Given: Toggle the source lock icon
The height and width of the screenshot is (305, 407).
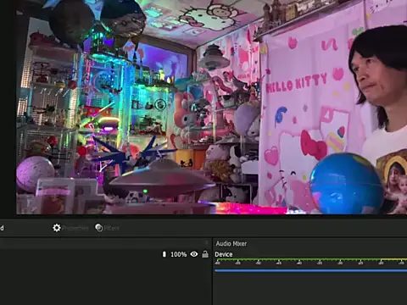Looking at the screenshot, I should pos(205,254).
